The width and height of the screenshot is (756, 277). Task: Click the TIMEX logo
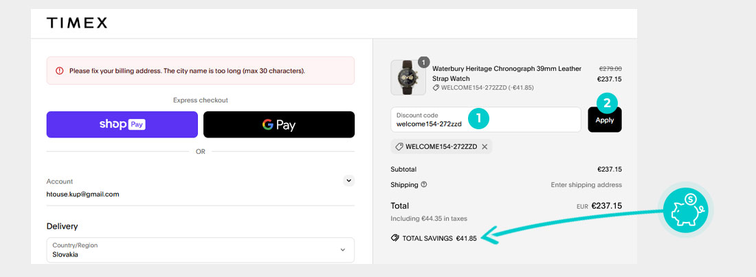click(x=77, y=23)
